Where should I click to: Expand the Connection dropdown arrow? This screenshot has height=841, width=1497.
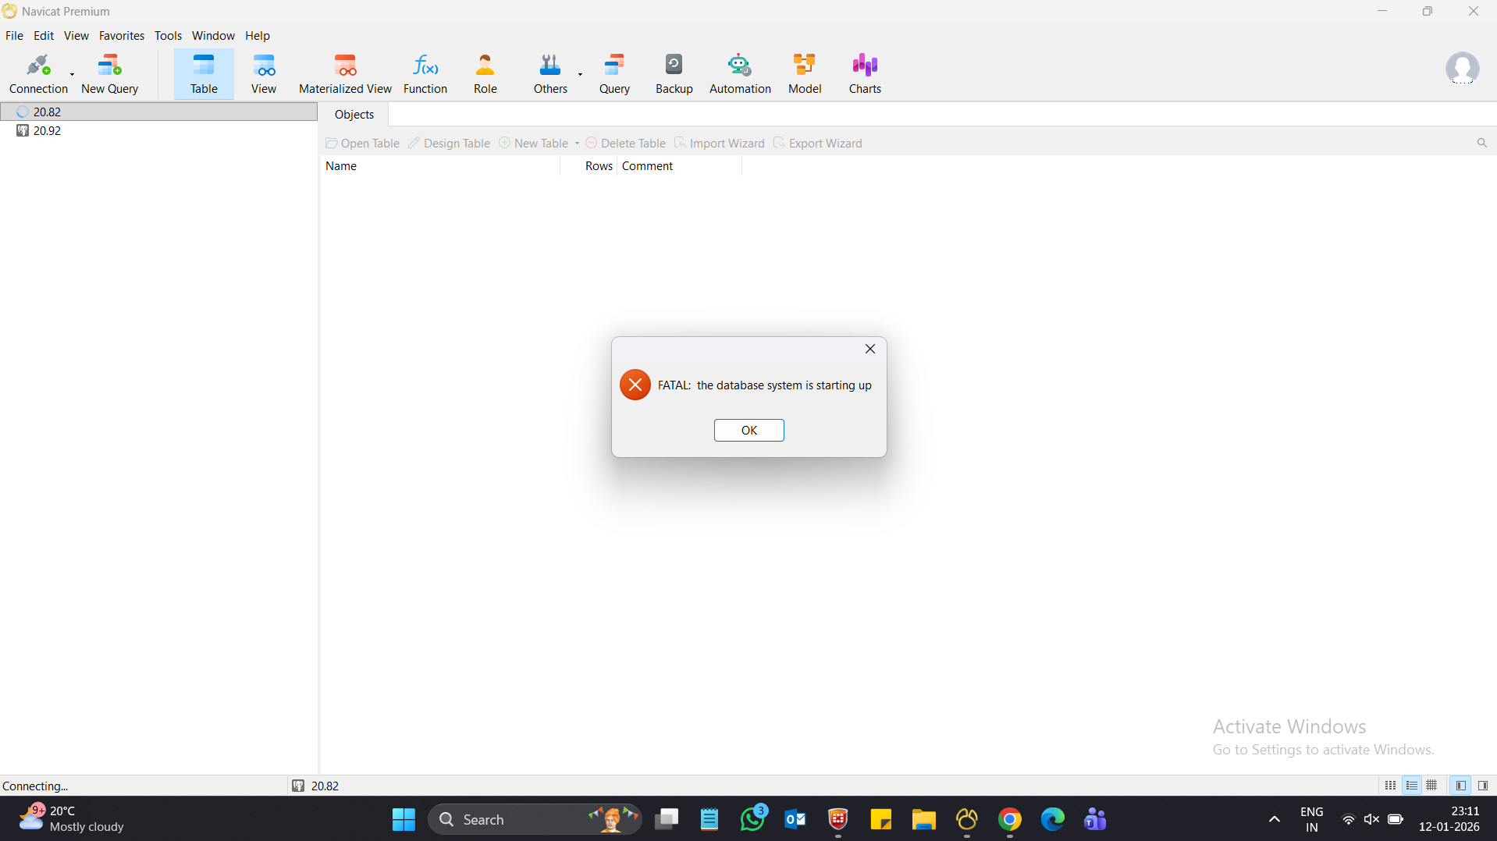pos(73,75)
